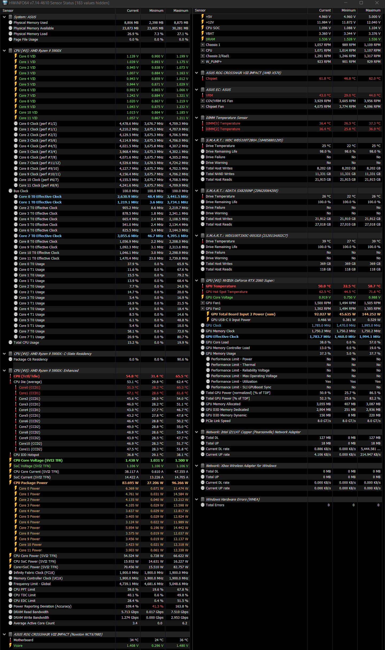
Task: Collapse the GPU [#0]: NVIDIA GeForce RTX 2060 Super group
Action: click(x=197, y=280)
